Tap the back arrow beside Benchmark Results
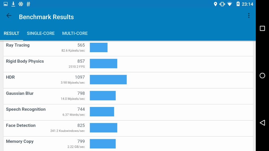The image size is (269, 151). tap(9, 16)
